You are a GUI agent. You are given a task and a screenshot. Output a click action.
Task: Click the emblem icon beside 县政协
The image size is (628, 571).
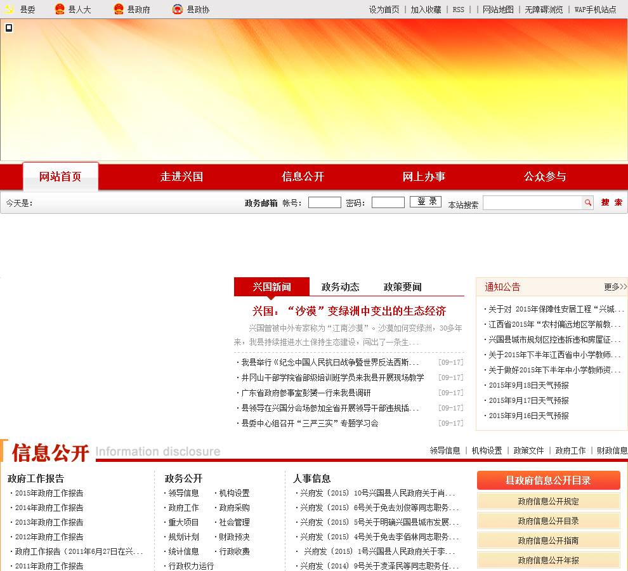coord(178,9)
